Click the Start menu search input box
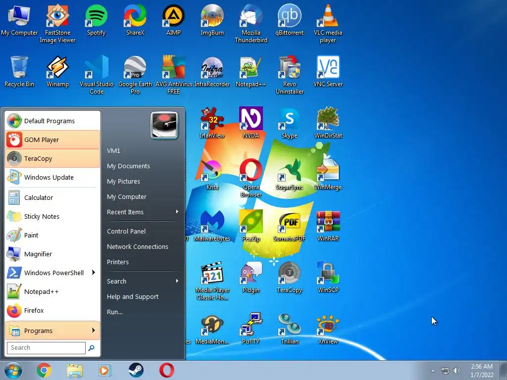 click(x=46, y=348)
